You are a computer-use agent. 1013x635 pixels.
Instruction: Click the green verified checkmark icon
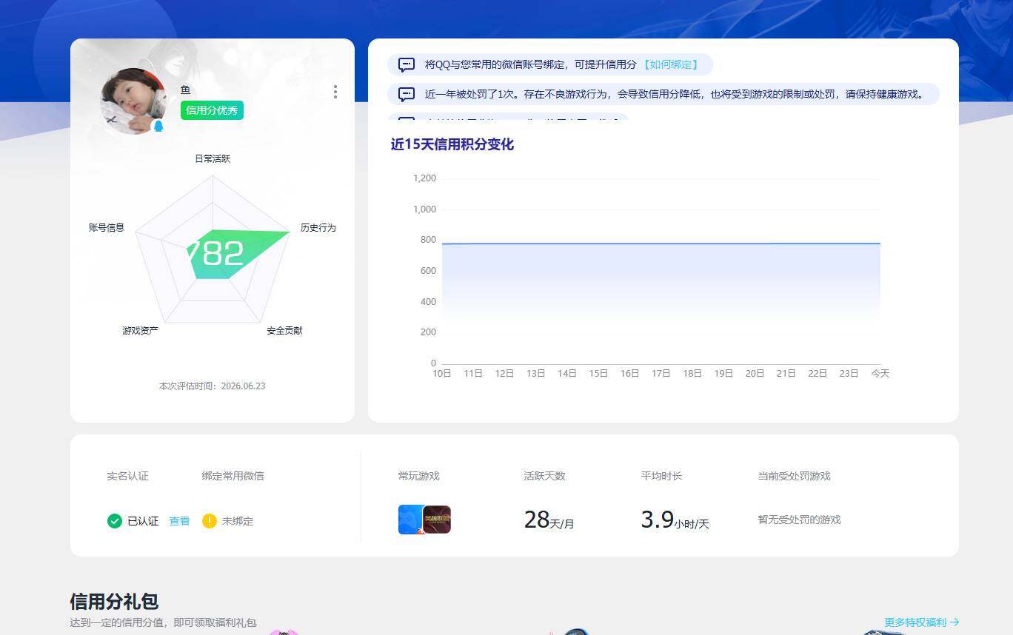114,521
